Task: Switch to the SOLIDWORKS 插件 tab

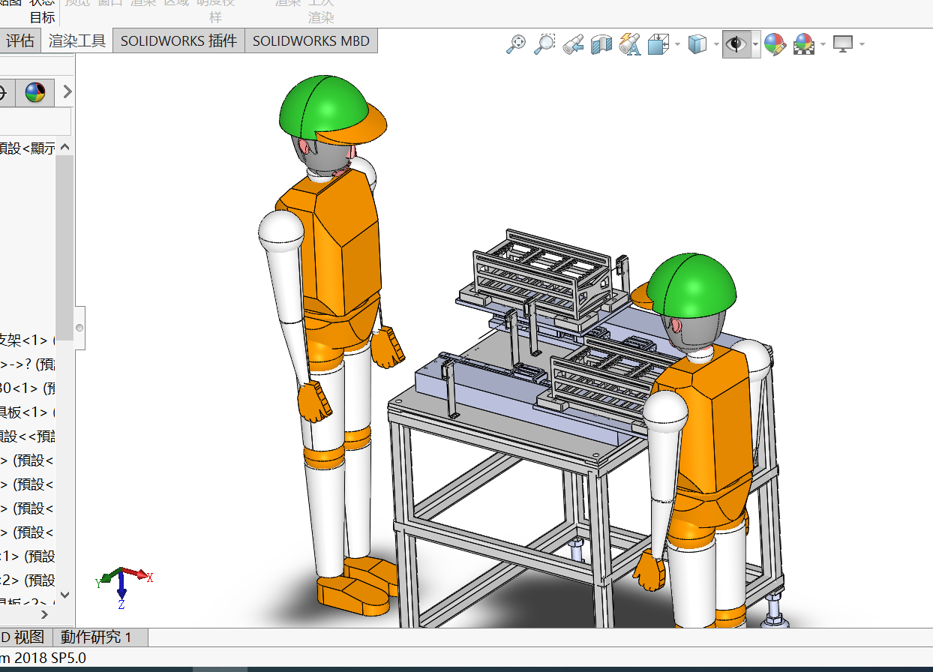Action: coord(178,41)
